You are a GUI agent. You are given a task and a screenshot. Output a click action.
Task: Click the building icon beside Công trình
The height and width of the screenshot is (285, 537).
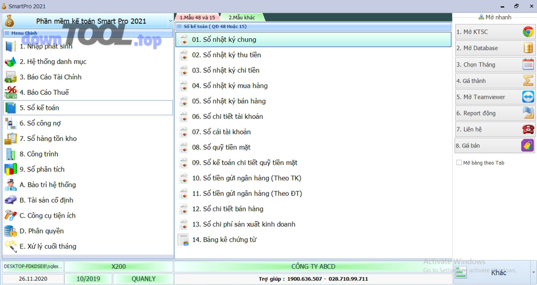click(x=11, y=154)
